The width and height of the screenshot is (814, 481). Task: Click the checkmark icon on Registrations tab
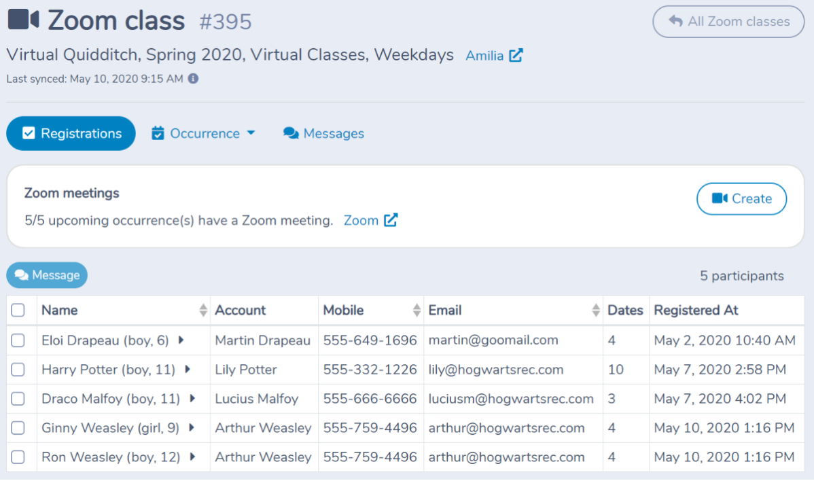coord(29,133)
